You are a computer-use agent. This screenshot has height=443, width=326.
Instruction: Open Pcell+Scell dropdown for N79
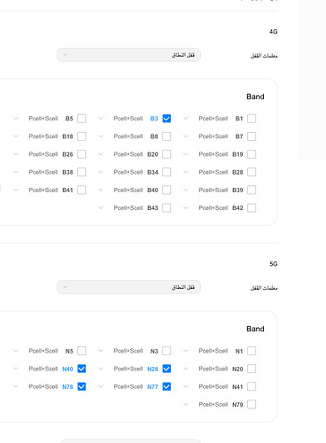[x=207, y=404]
